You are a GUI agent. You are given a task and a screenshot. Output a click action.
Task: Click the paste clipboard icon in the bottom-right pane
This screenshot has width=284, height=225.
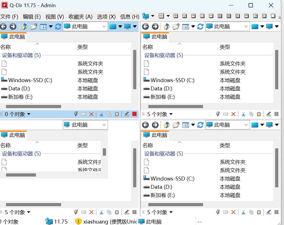(x=259, y=212)
